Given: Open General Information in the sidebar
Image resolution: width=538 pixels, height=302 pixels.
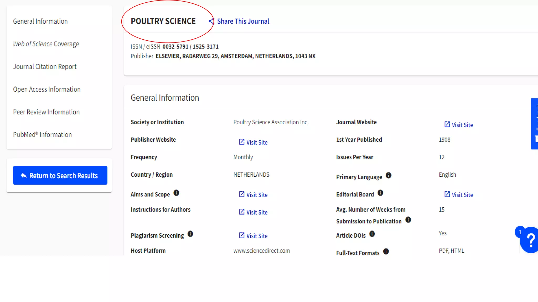Looking at the screenshot, I should click(x=40, y=21).
